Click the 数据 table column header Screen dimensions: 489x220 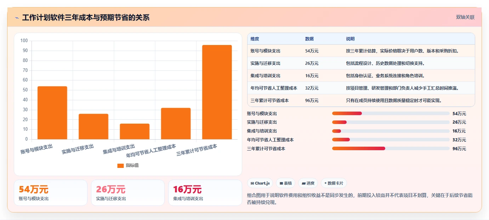(x=309, y=39)
